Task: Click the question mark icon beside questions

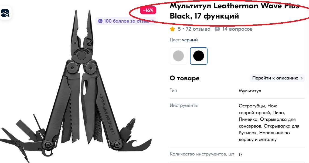Action: pos(217,29)
